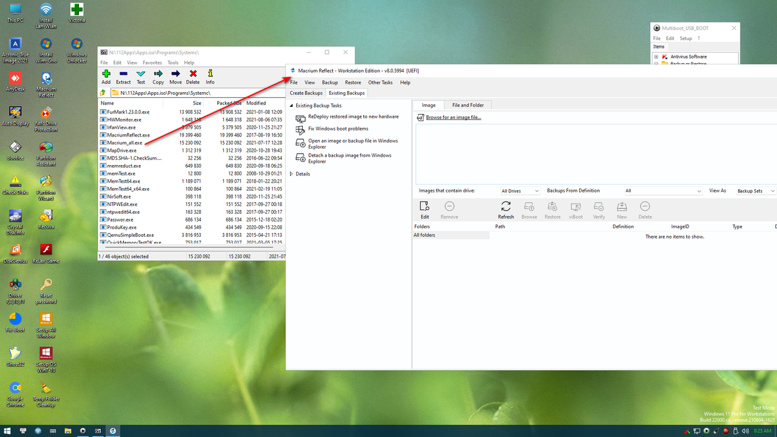777x437 pixels.
Task: Open the Setup menu in Multiboot_USB_BOOT
Action: coord(685,38)
